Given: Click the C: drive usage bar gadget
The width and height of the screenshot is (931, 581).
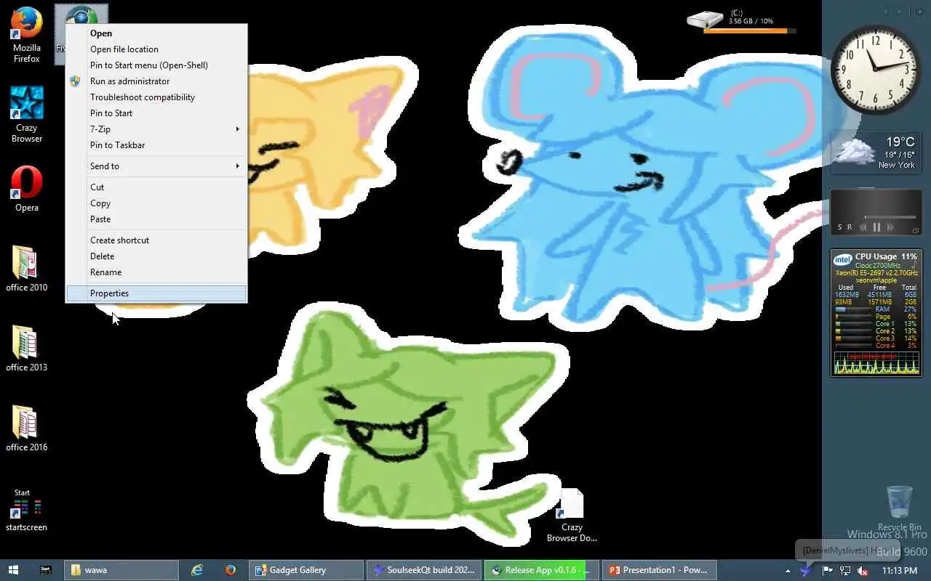Looking at the screenshot, I should [x=749, y=31].
